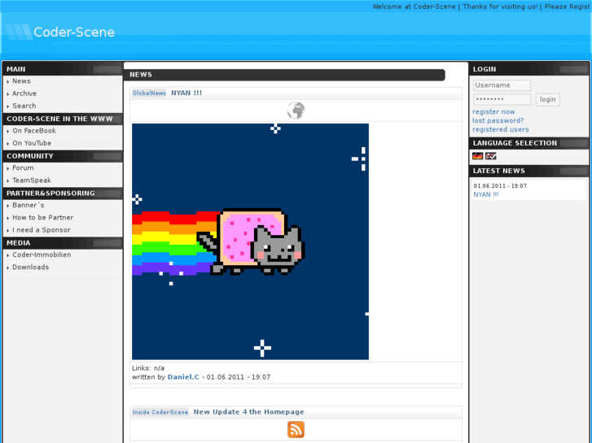Viewport: 592px width, 443px height.
Task: Click the login button
Action: [547, 99]
